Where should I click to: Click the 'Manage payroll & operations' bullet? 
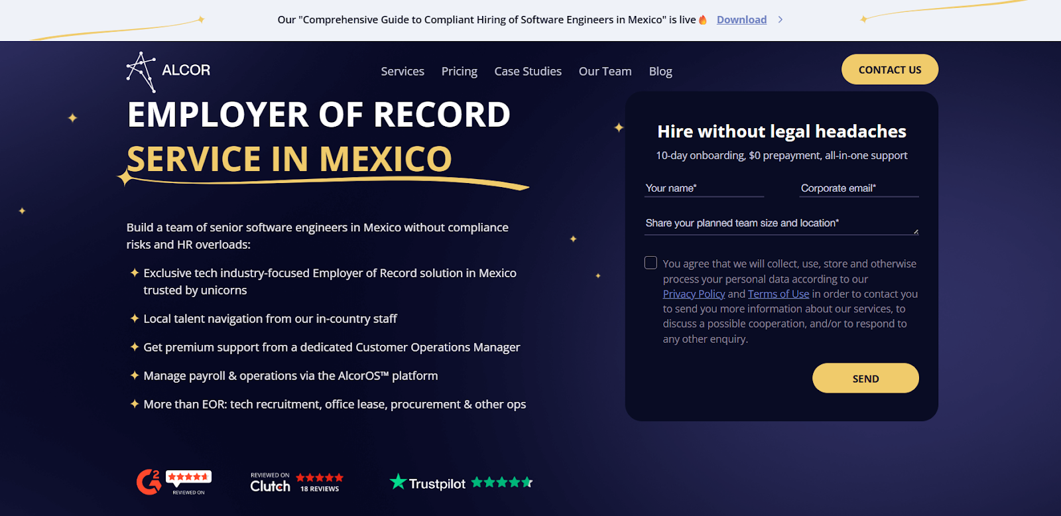(x=290, y=376)
